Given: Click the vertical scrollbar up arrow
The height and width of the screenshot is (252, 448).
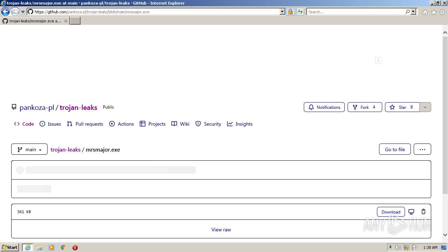Looking at the screenshot, I should coord(445,32).
